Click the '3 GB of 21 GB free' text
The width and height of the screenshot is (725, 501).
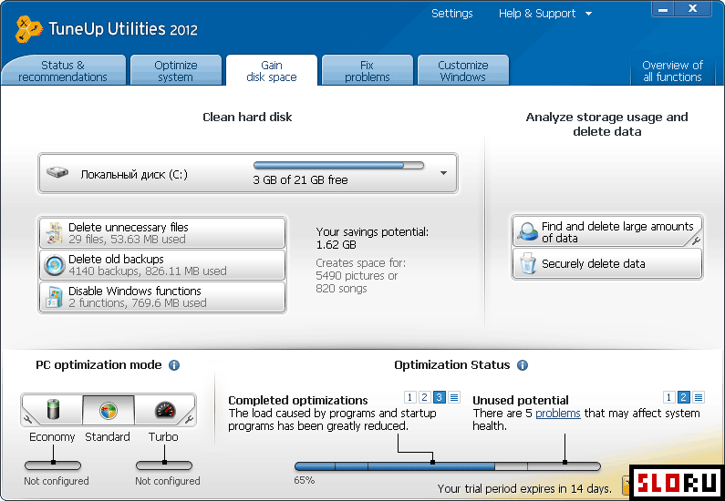point(300,180)
